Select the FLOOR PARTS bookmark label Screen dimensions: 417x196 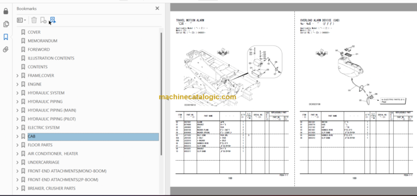point(40,145)
